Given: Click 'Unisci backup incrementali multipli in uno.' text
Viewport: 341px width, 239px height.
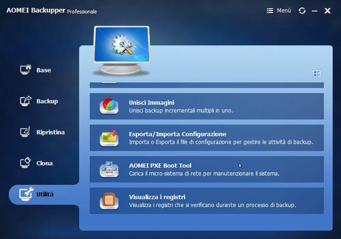Looking at the screenshot, I should 181,111.
